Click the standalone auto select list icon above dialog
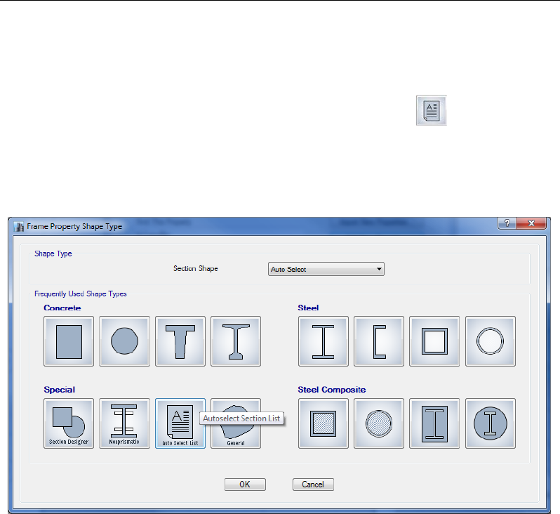 point(432,110)
